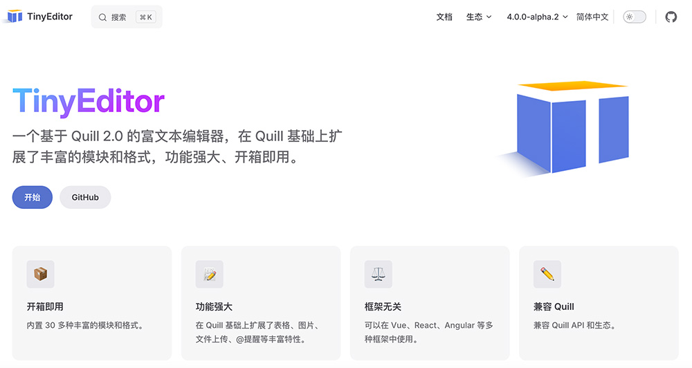Click the text 兼容 Quill API 和生态。
Image resolution: width=692 pixels, height=368 pixels.
pyautogui.click(x=575, y=325)
